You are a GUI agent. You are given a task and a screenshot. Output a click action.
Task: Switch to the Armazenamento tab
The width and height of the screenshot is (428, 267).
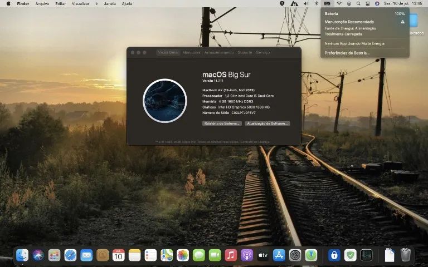219,52
